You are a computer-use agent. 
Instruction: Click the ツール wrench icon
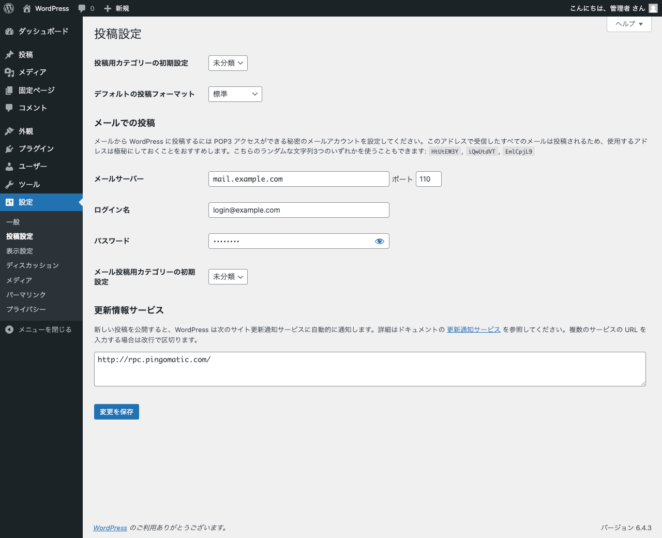click(x=9, y=185)
